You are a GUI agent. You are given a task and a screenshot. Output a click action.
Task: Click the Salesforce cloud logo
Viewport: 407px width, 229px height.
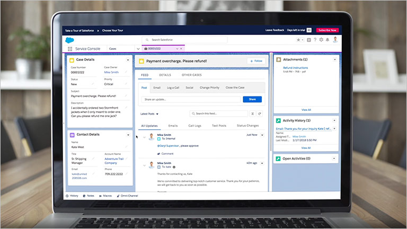[x=69, y=40]
